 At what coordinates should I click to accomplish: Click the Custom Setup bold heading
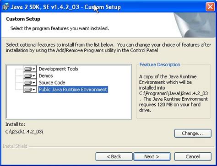click(x=23, y=19)
